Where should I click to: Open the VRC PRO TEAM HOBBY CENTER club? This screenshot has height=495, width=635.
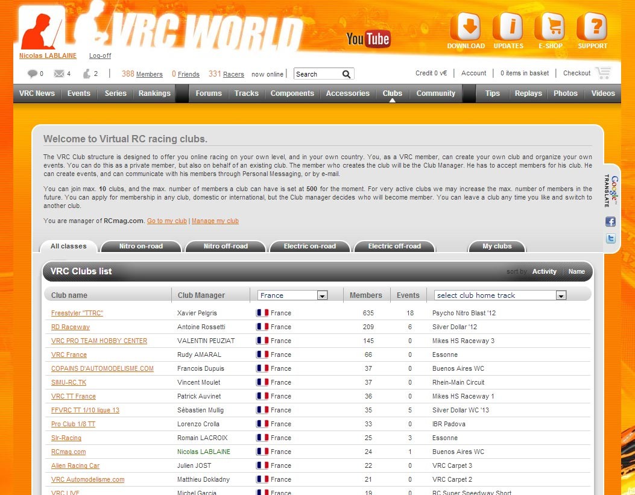point(100,341)
